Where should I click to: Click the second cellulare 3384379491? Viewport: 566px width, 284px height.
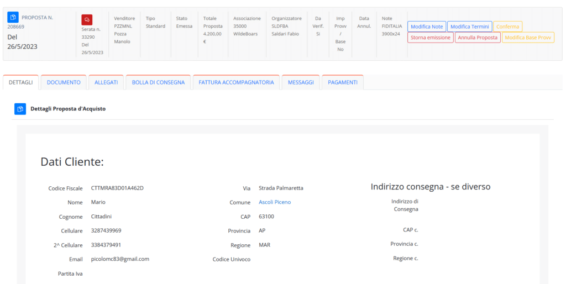click(x=106, y=245)
